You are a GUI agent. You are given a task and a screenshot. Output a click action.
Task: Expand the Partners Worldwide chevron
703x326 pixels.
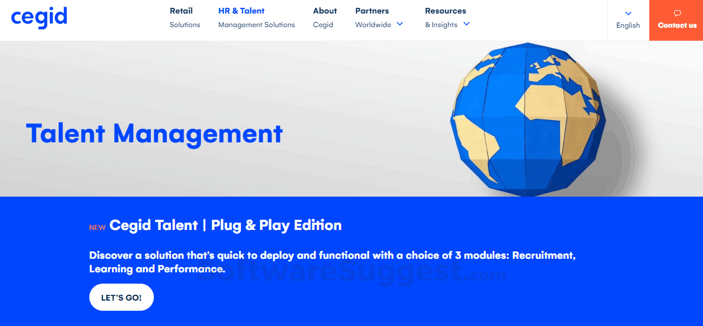point(400,24)
